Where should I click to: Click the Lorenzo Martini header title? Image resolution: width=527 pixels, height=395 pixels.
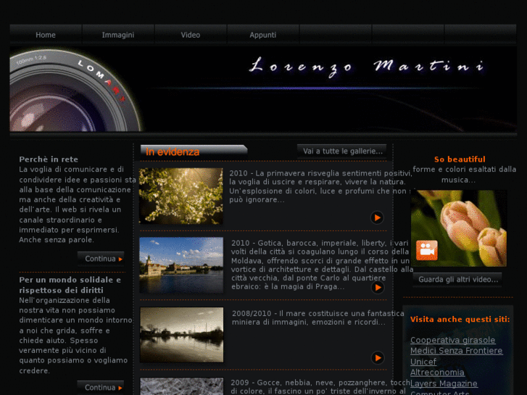[368, 66]
